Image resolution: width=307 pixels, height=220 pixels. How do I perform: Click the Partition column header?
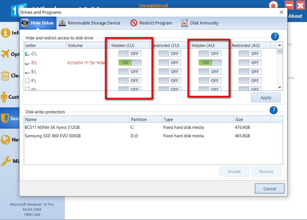point(146,119)
